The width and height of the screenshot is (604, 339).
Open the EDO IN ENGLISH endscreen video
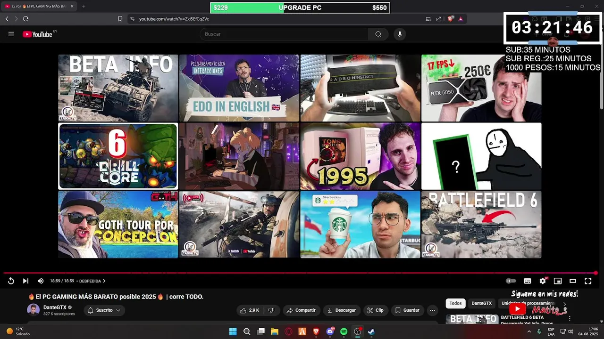(239, 88)
